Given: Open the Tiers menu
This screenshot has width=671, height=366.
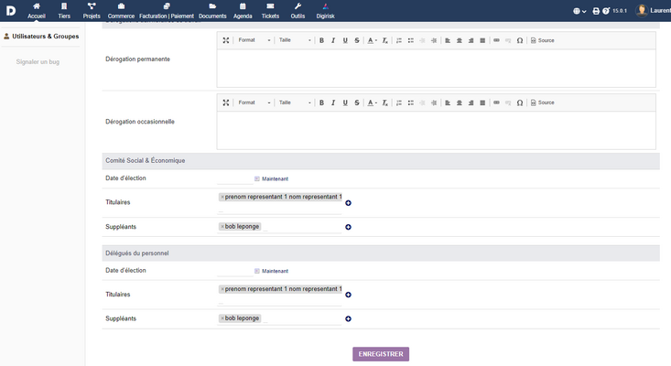Looking at the screenshot, I should click(64, 11).
